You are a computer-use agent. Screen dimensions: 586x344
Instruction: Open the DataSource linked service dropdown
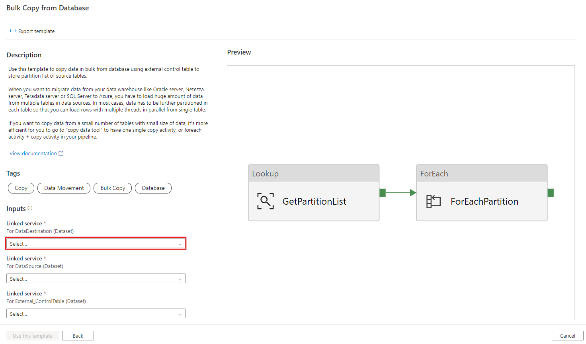click(x=96, y=278)
